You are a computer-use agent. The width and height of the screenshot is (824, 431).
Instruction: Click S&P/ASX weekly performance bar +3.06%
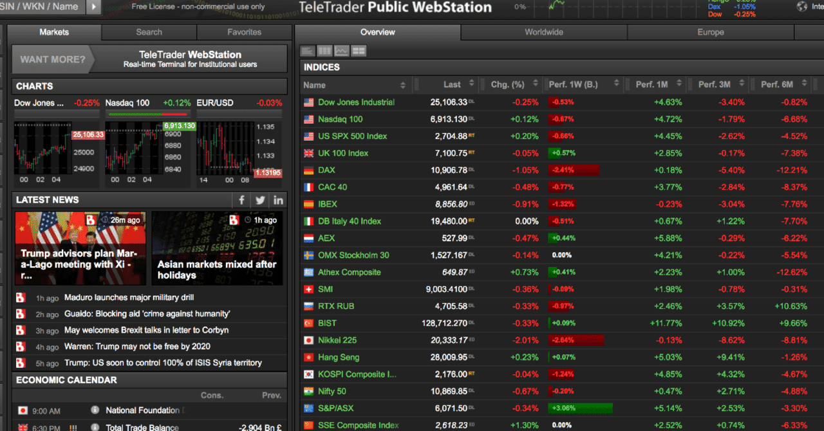click(580, 408)
